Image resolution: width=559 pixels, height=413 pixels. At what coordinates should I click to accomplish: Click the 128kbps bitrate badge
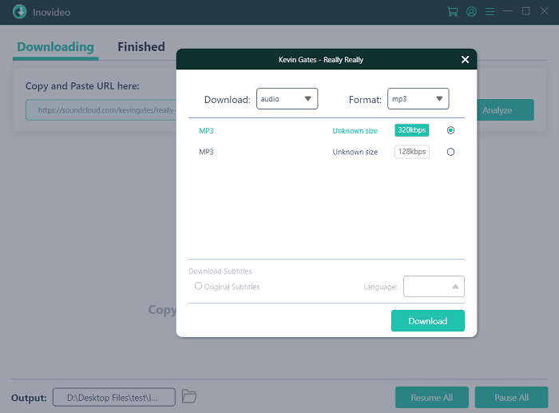coord(412,152)
